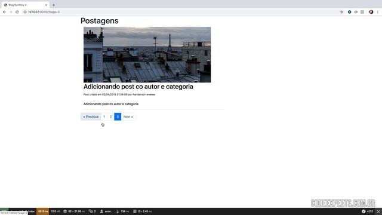Click the index route name in debug toolbar
The image size is (382, 215).
[31, 211]
